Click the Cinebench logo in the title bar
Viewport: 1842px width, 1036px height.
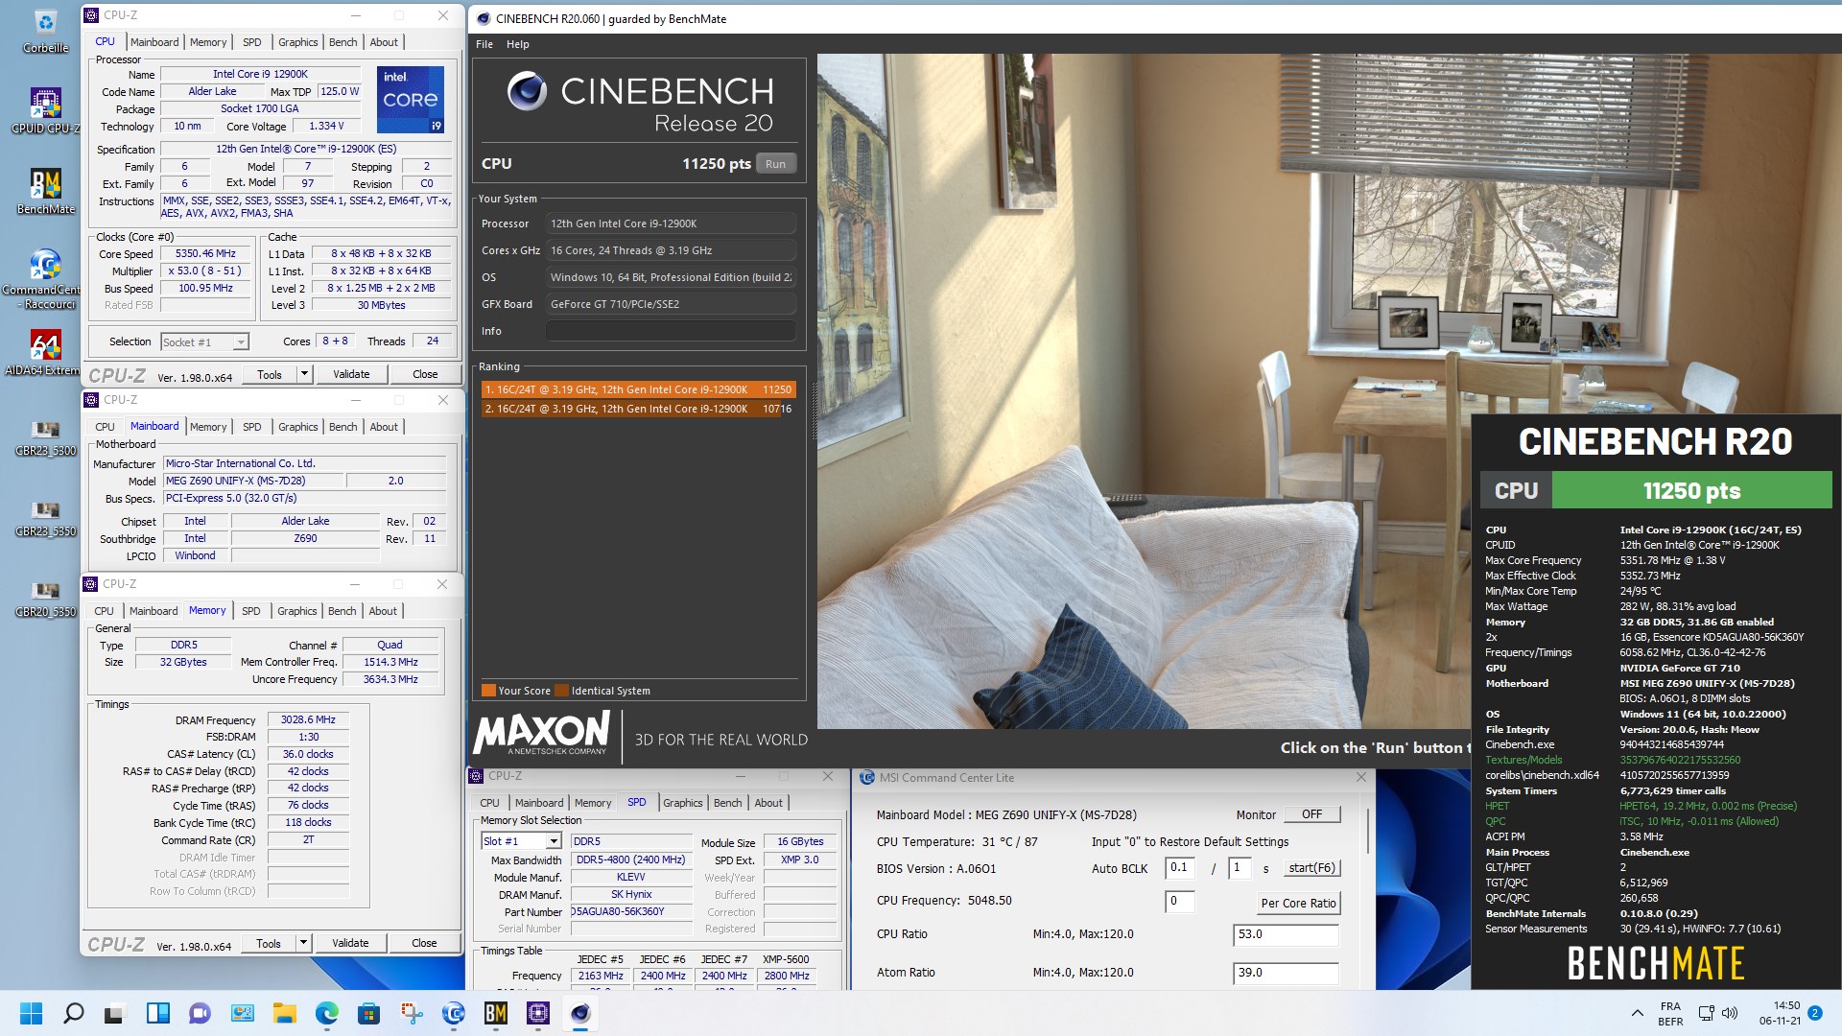pyautogui.click(x=484, y=18)
